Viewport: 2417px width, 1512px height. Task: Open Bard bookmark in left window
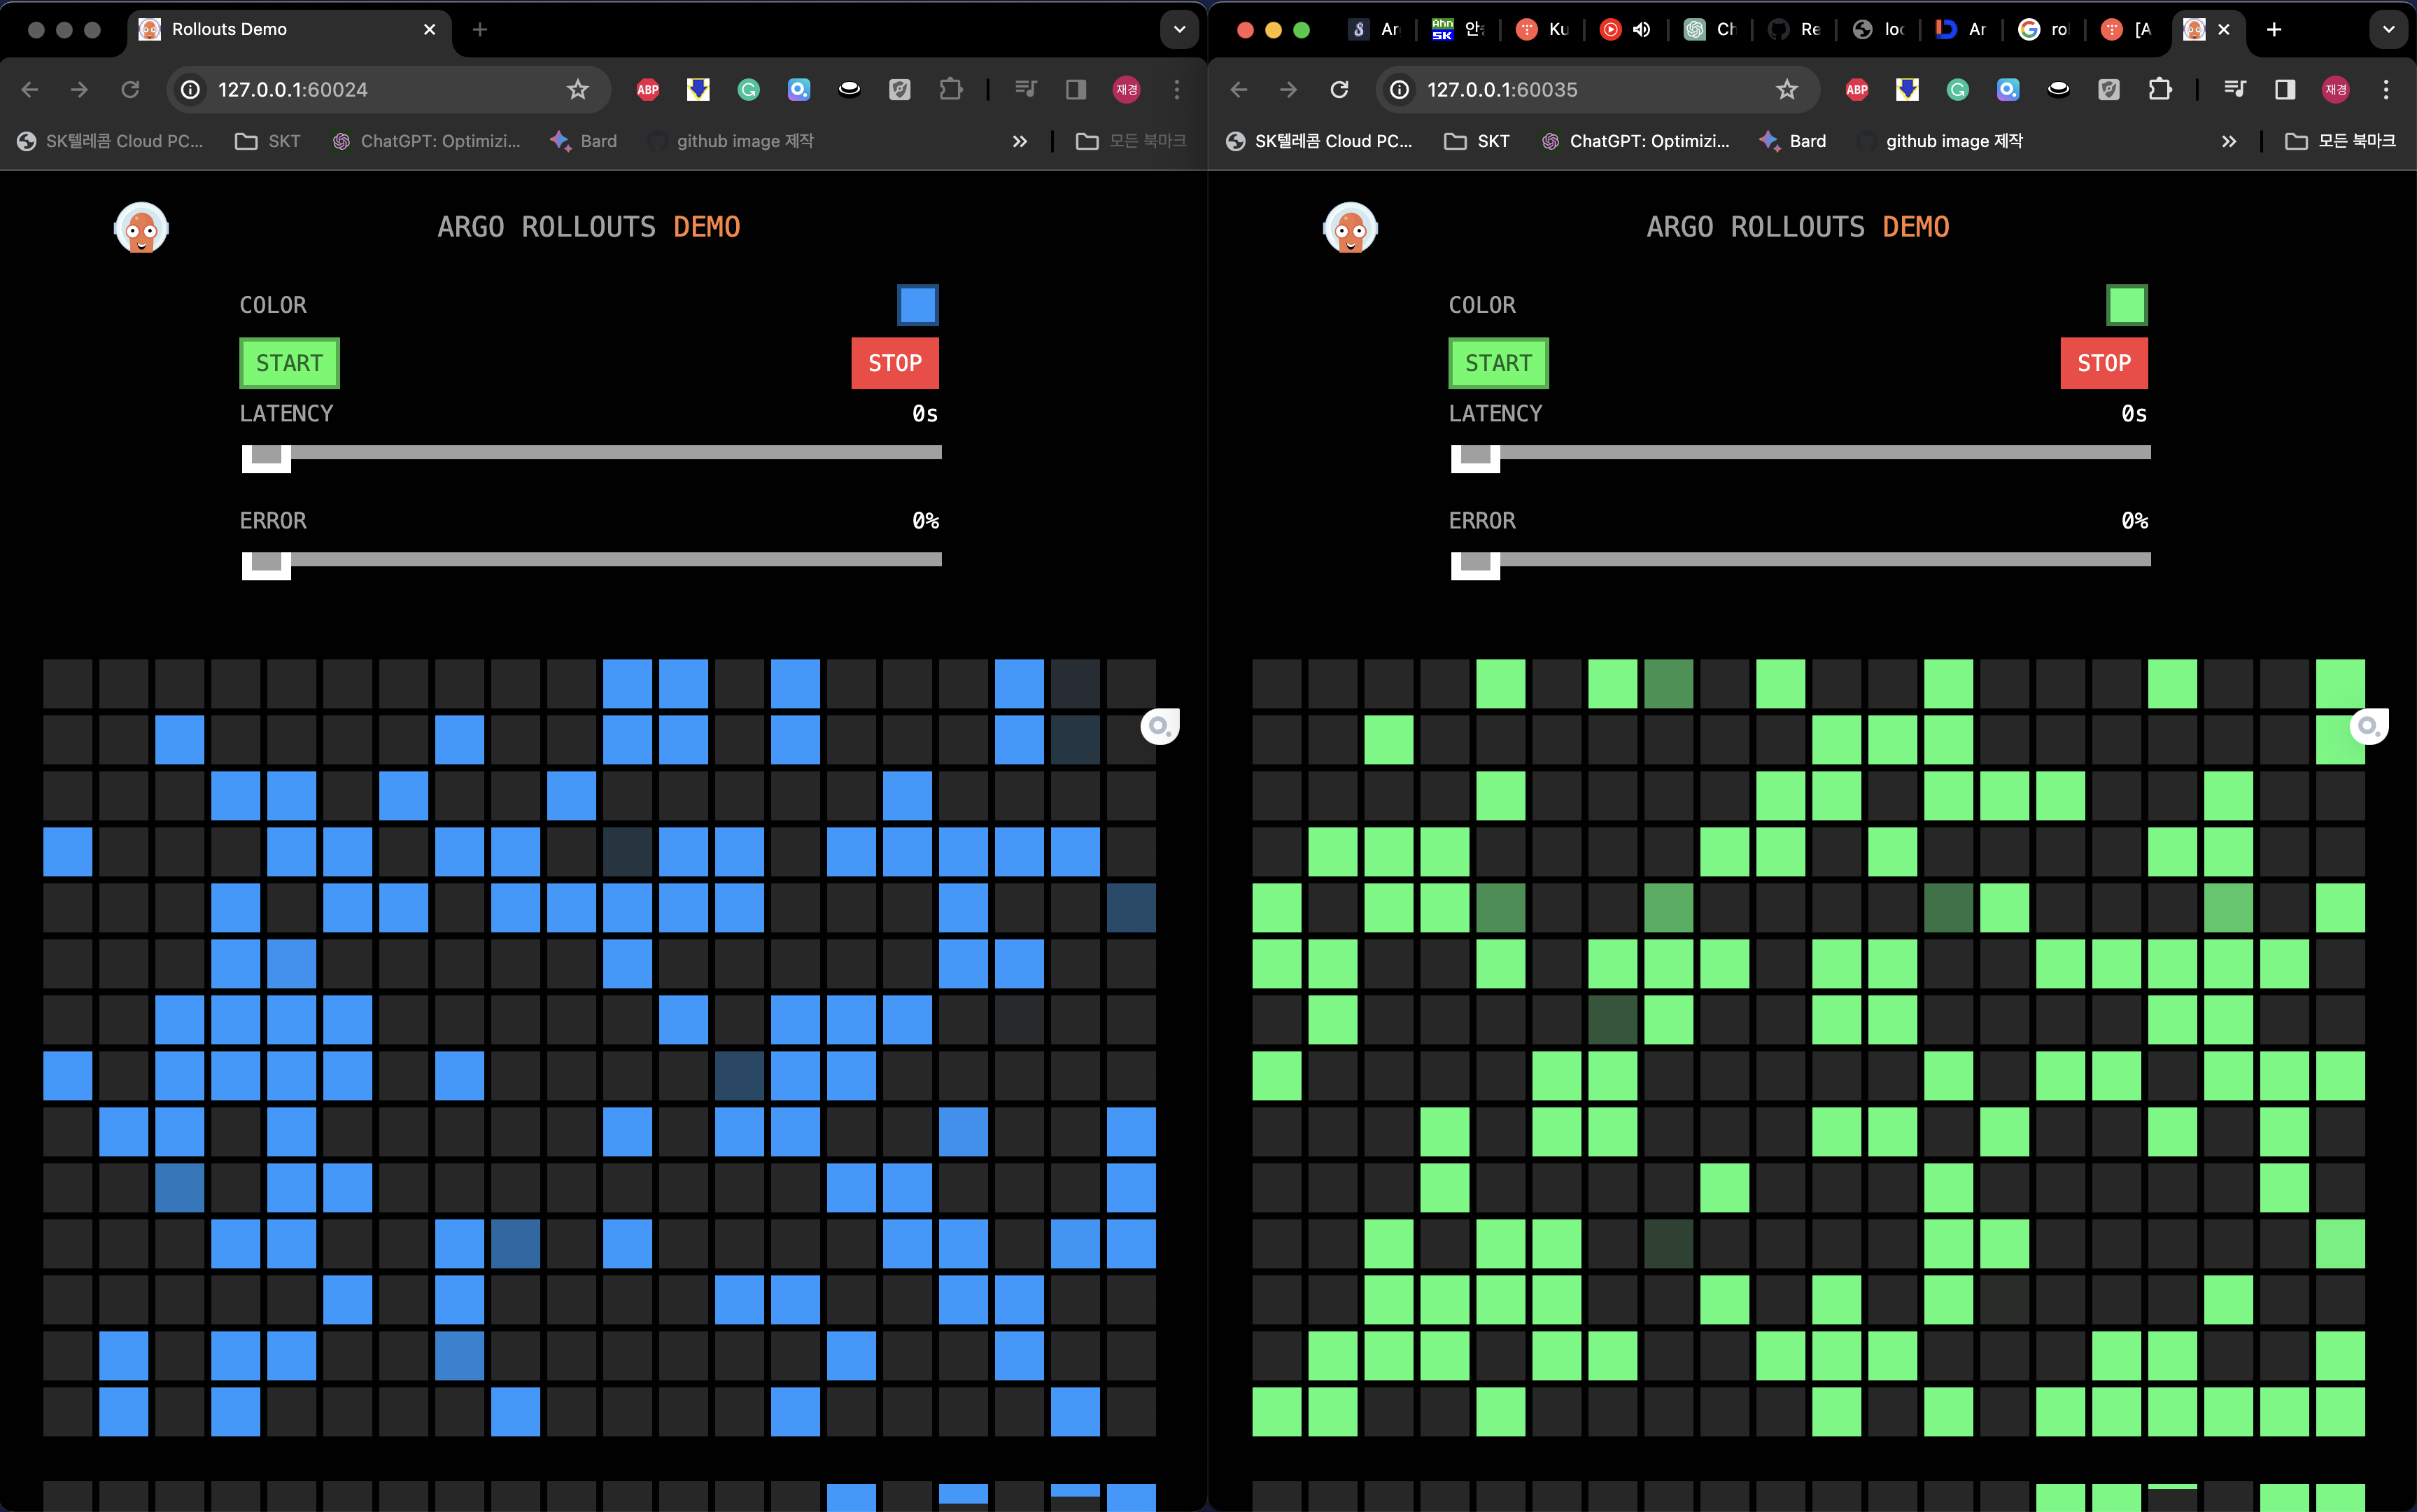[x=584, y=142]
